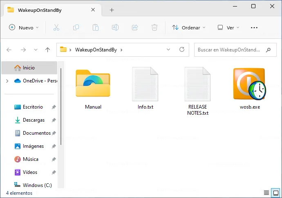
Task: Click the pin icon beside Documentos
Action: [x=54, y=133]
